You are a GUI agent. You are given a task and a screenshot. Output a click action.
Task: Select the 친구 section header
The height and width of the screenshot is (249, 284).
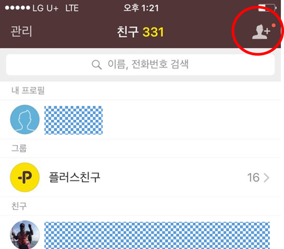tap(19, 206)
